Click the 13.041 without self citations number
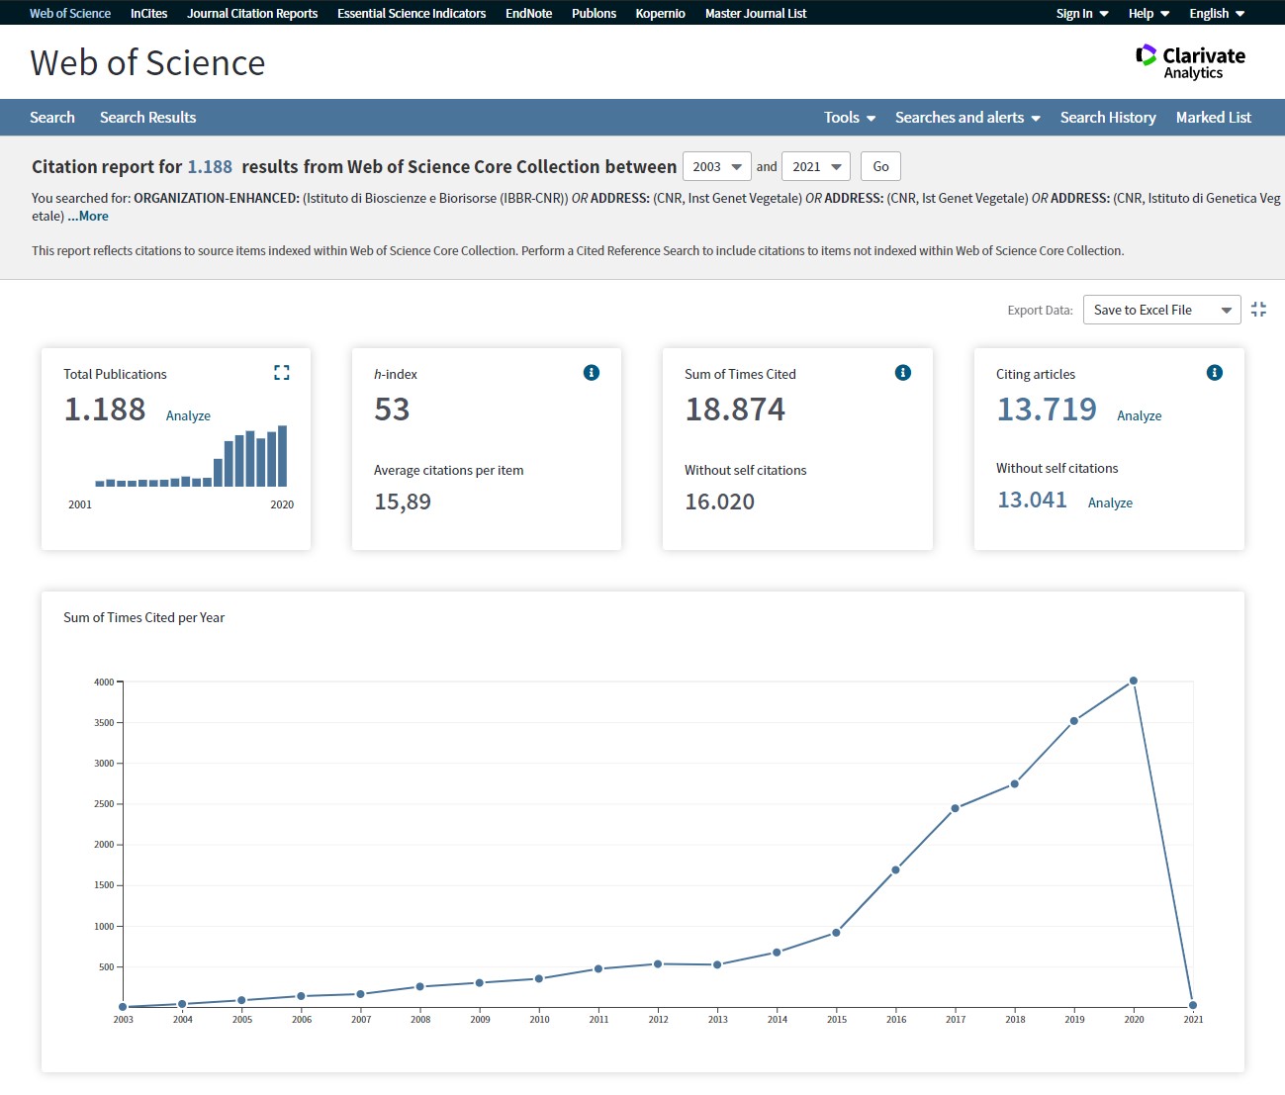The height and width of the screenshot is (1095, 1285). (x=1032, y=500)
